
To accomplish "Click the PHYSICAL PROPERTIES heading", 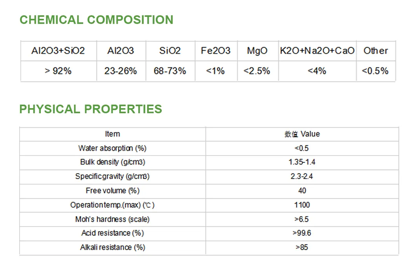I will 91,109.
